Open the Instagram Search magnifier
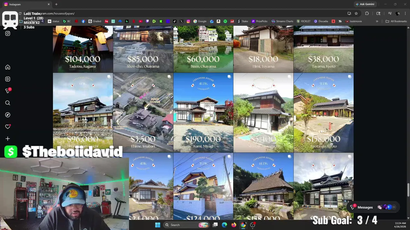 [8, 103]
